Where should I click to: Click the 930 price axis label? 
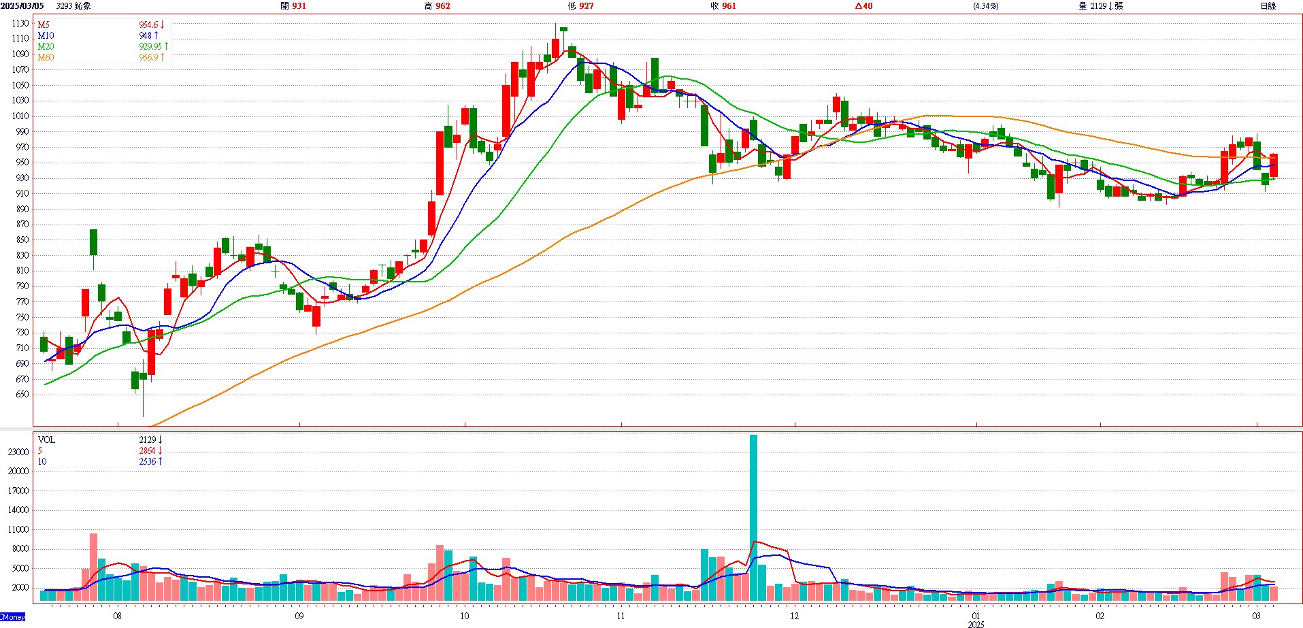pos(22,178)
